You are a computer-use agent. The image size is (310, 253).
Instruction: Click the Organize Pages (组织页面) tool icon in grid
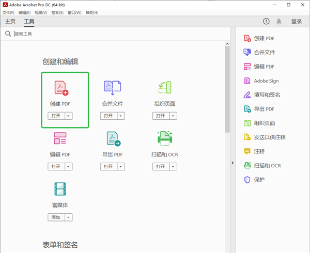click(x=165, y=87)
